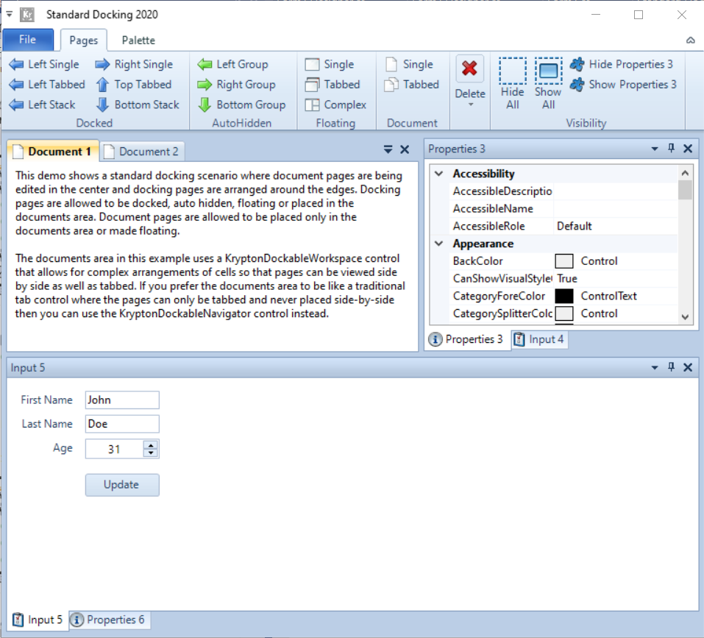Click the red Delete X button

coord(469,68)
